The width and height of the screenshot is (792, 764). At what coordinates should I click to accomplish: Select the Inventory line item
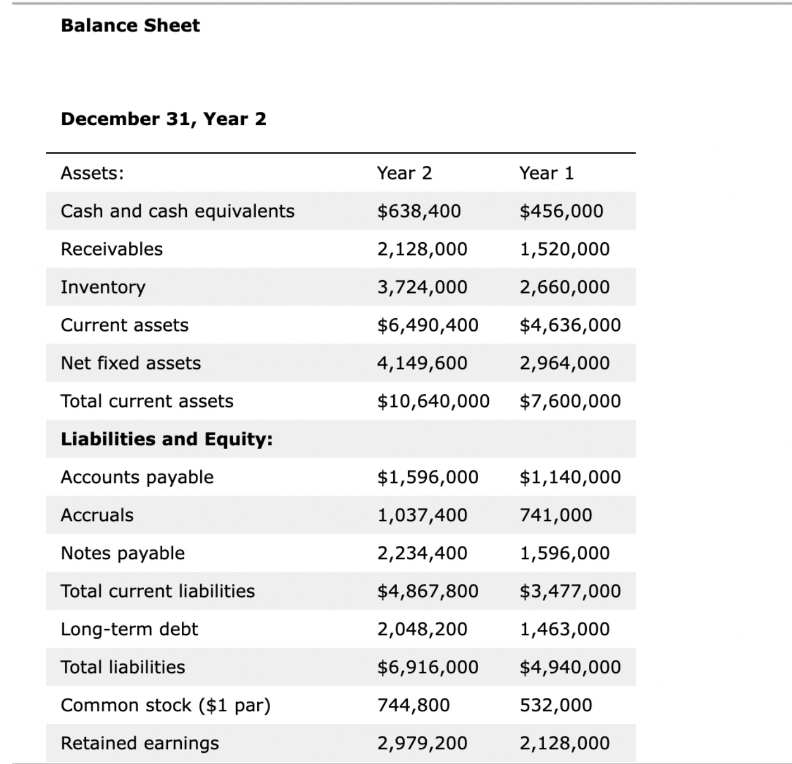103,287
